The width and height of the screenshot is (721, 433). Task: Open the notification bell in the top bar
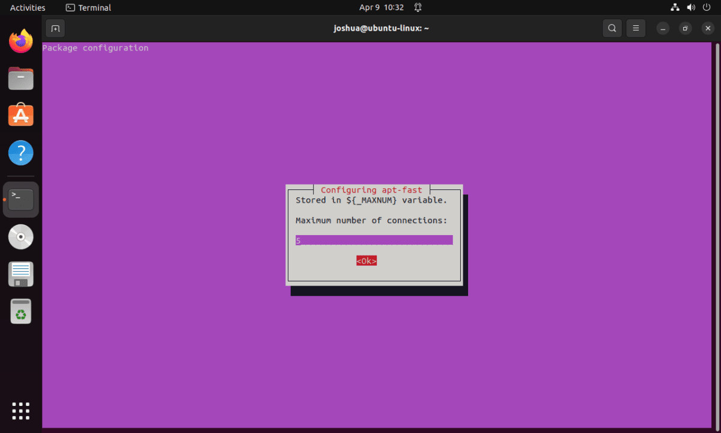(x=417, y=7)
